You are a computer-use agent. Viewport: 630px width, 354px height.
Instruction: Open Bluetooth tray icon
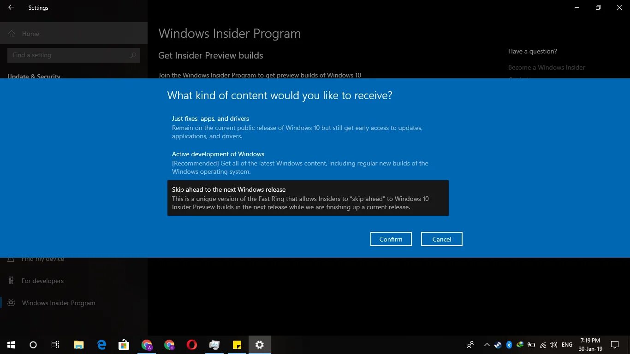[509, 345]
